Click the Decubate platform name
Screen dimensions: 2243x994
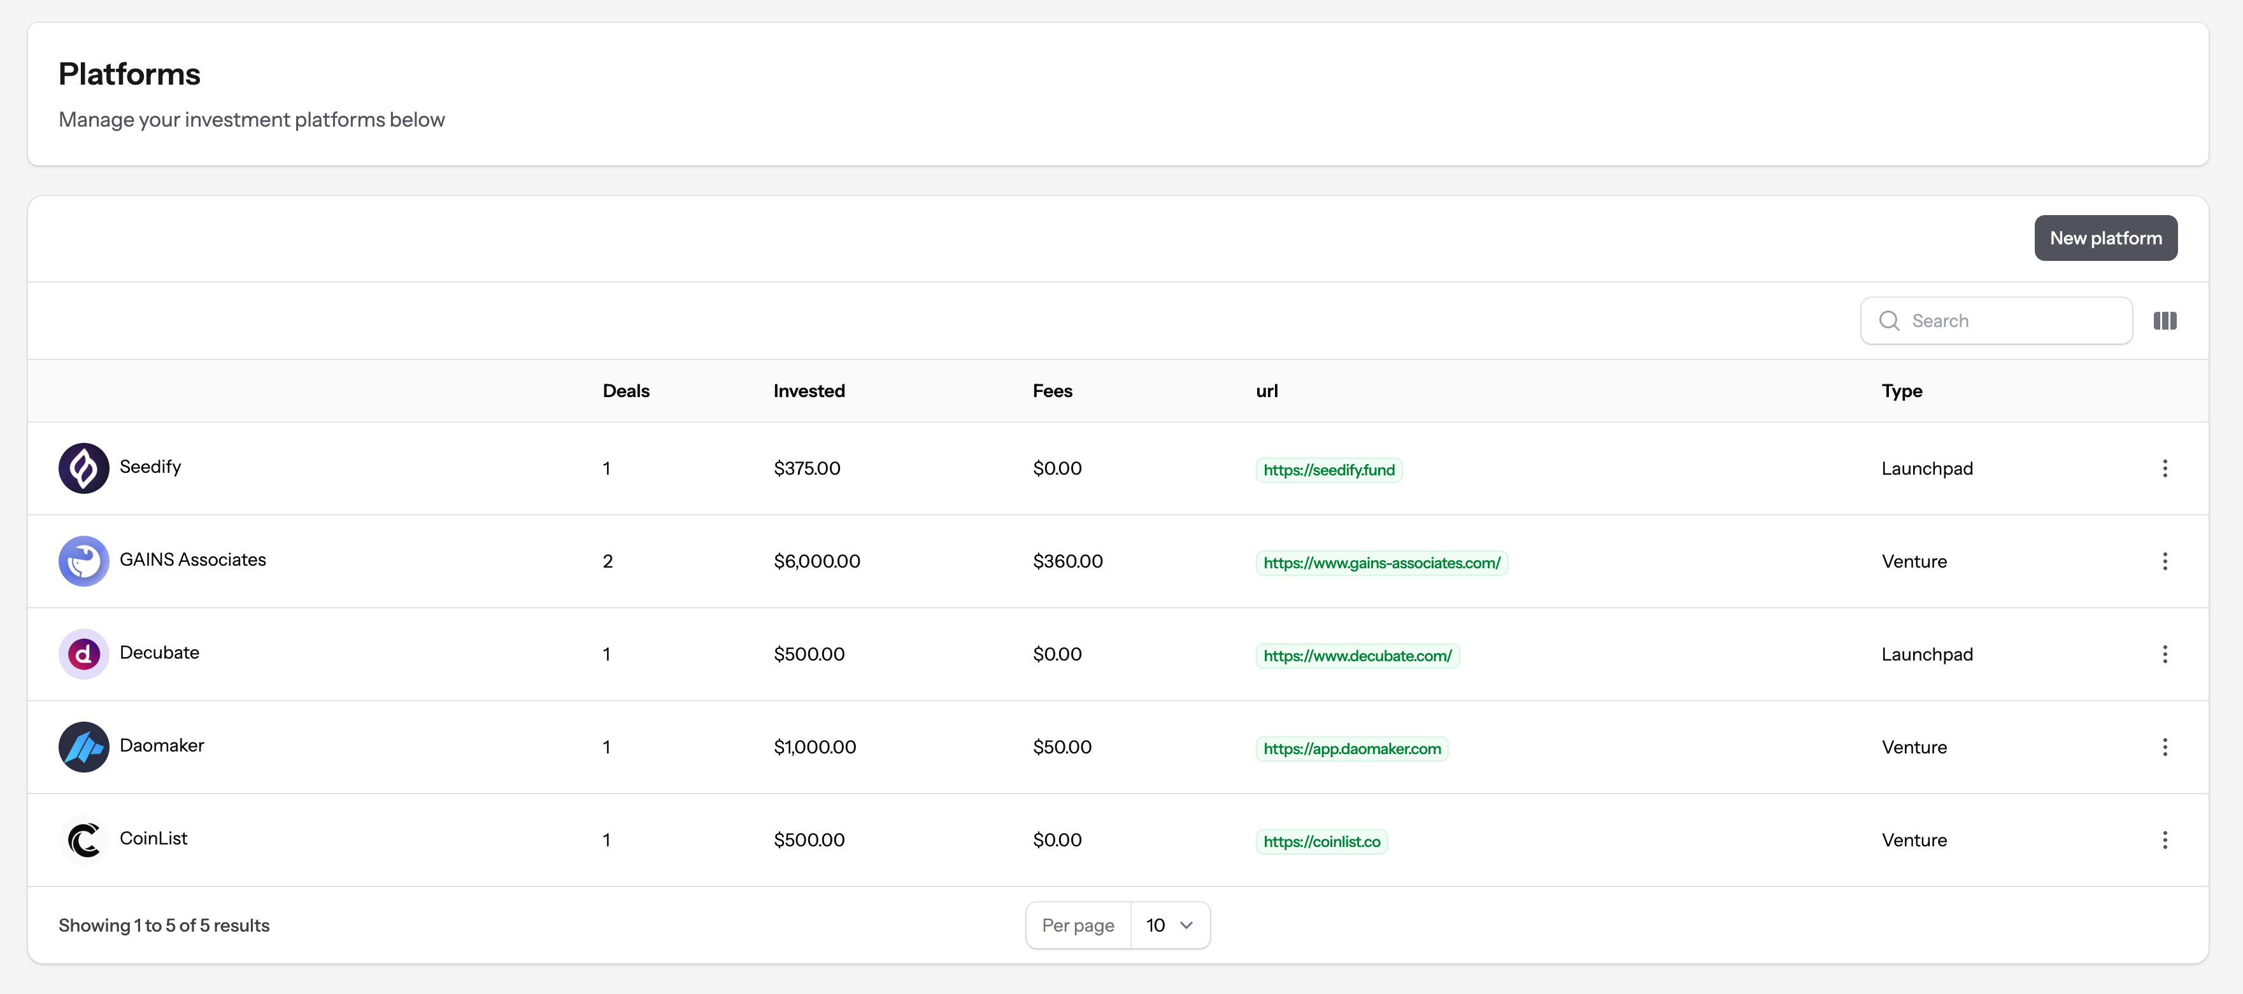tap(159, 653)
